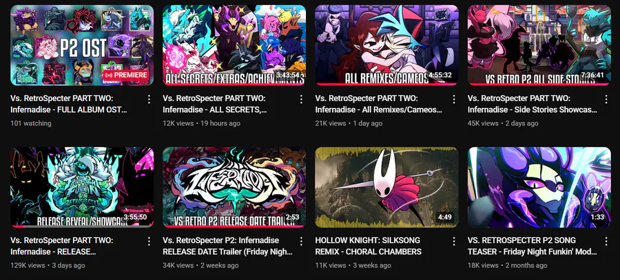Open options menu for ALL SECRETS video
Viewport: 620px width, 280px height.
pos(301,99)
